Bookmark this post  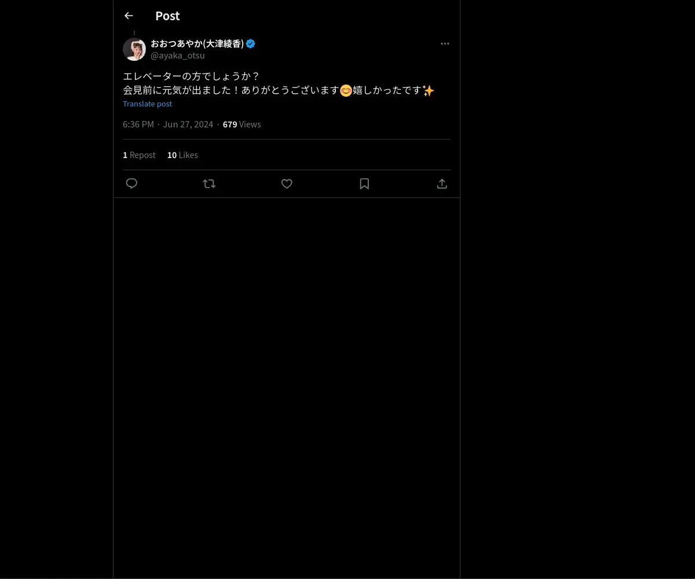coord(364,184)
